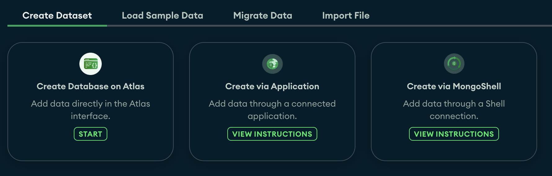Click START to create database on Atlas
Screen dimensions: 552x176
tap(91, 134)
